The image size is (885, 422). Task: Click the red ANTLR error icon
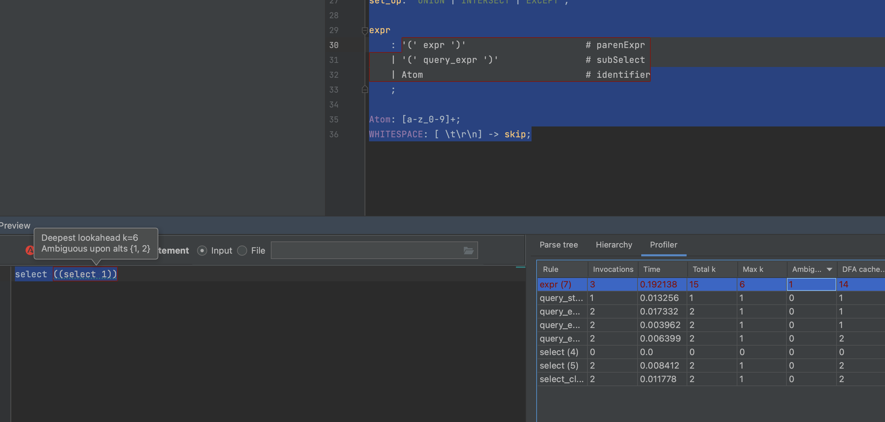(x=30, y=251)
